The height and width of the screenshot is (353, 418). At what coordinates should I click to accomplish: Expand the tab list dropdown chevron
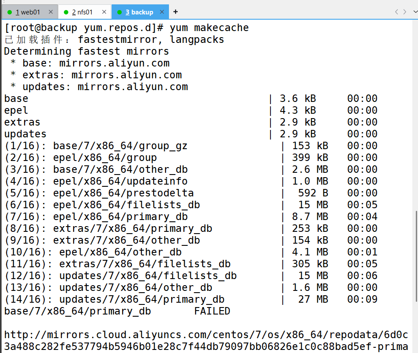click(x=415, y=12)
